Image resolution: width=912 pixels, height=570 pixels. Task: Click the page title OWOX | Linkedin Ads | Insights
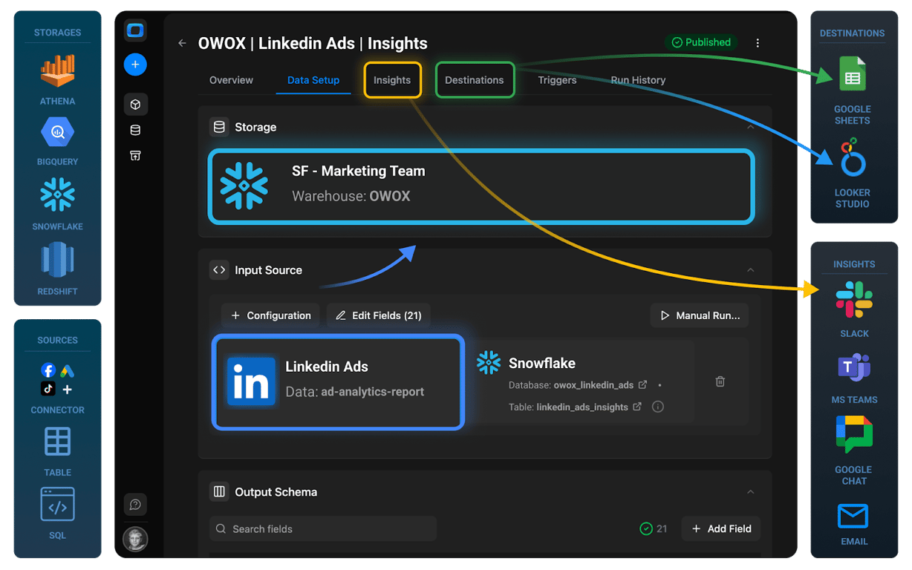pos(313,43)
